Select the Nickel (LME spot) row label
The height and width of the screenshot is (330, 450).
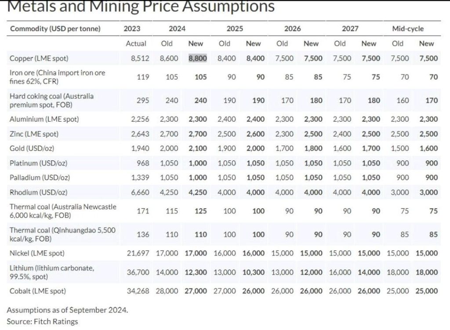37,253
